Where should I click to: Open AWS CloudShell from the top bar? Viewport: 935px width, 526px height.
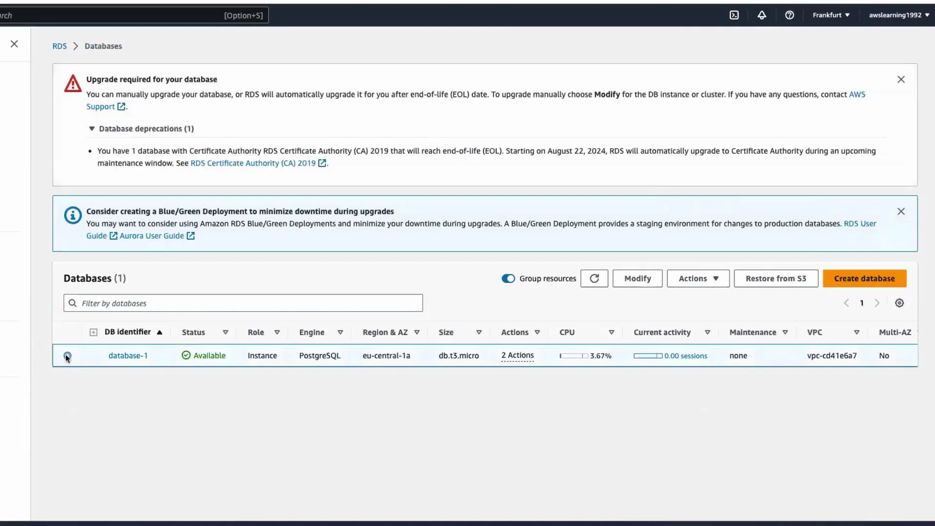point(734,15)
